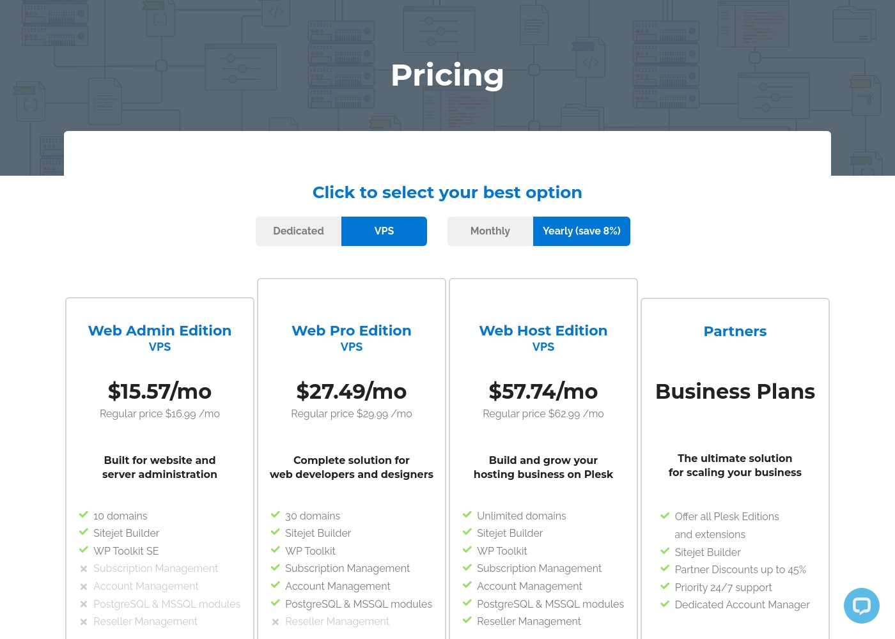Click the checkmark beside WP Toolkit SE
Image resolution: width=895 pixels, height=639 pixels.
point(84,550)
